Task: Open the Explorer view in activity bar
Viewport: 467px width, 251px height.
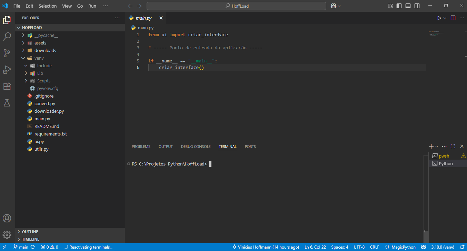Action: click(x=7, y=20)
